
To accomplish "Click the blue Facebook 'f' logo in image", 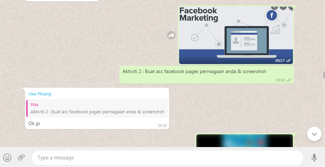I will pyautogui.click(x=272, y=15).
